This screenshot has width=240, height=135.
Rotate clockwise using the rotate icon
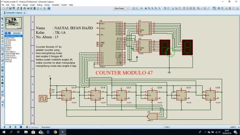(2, 92)
